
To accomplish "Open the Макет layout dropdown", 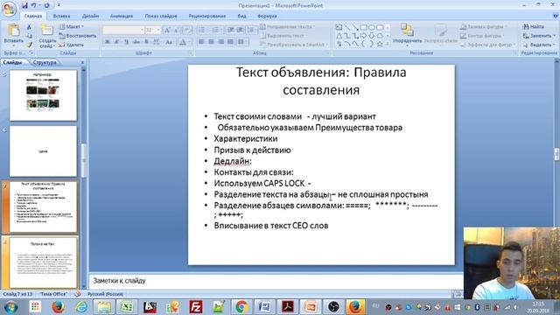I will (x=72, y=27).
